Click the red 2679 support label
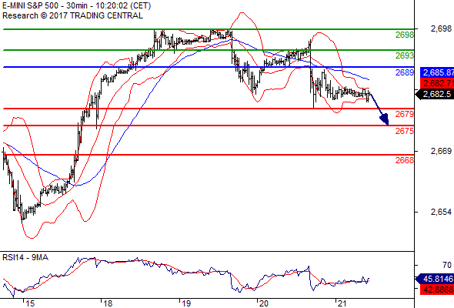 pos(405,114)
